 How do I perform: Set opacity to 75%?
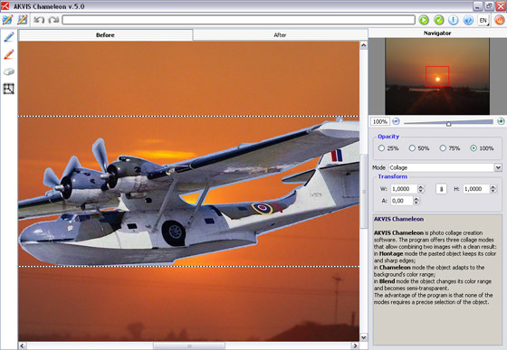[x=443, y=148]
